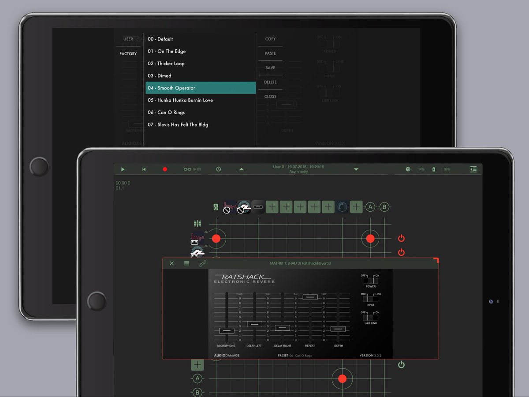
Task: Open the Preset '06 - Can O Rings' selector
Action: coord(295,356)
